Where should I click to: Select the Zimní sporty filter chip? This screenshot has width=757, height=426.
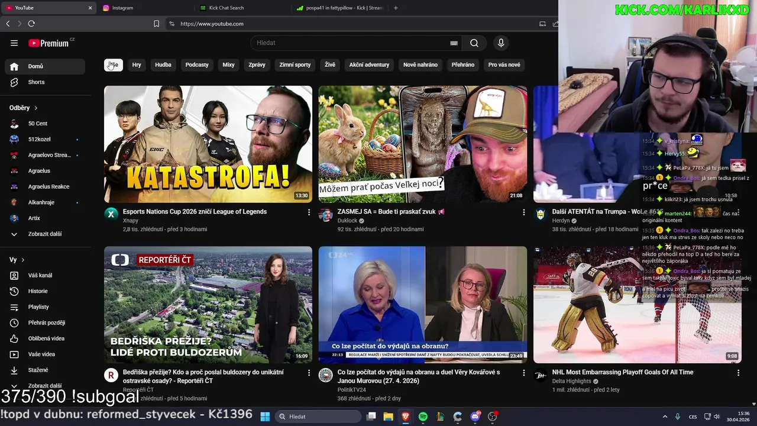click(295, 65)
